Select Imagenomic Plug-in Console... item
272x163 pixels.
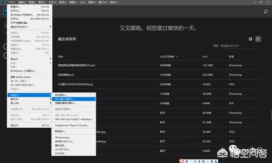pos(74,125)
